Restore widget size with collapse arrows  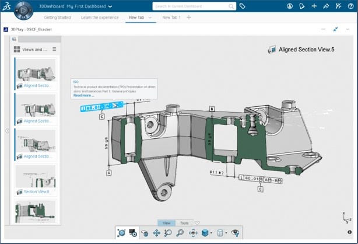(x=335, y=29)
